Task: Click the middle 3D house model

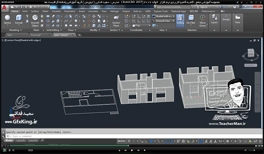Action: tap(146, 88)
